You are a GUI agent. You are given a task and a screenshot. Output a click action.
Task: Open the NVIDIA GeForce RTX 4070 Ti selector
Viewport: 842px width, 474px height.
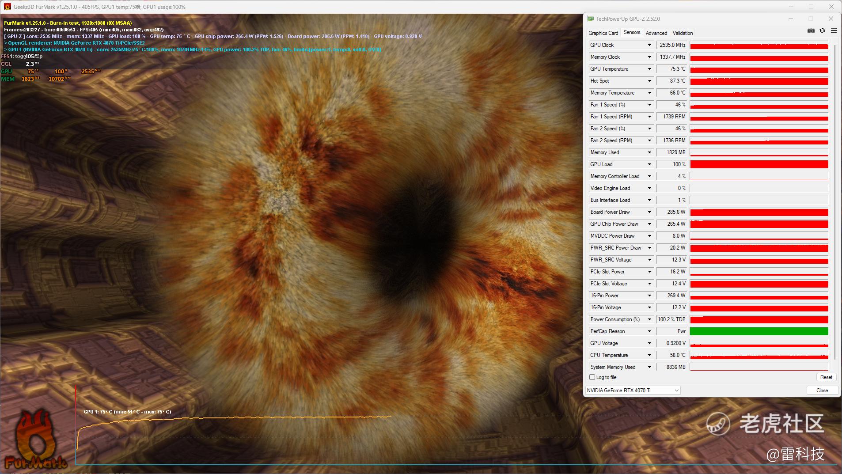click(633, 391)
